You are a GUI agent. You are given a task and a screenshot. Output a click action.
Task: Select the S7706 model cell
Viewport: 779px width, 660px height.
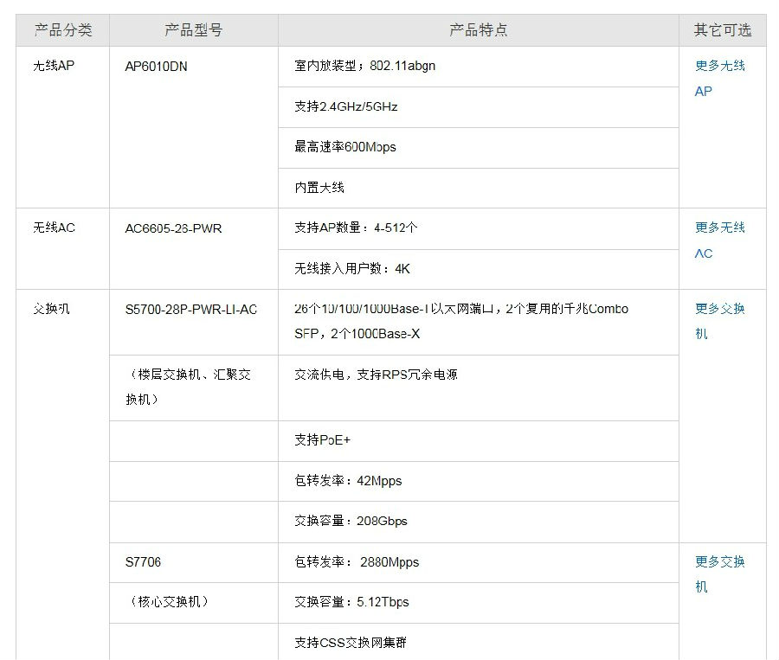click(143, 562)
